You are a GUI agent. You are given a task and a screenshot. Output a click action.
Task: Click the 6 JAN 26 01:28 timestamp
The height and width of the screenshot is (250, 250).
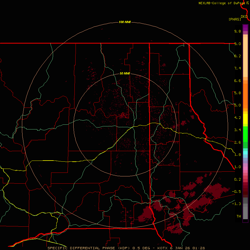click(x=187, y=248)
